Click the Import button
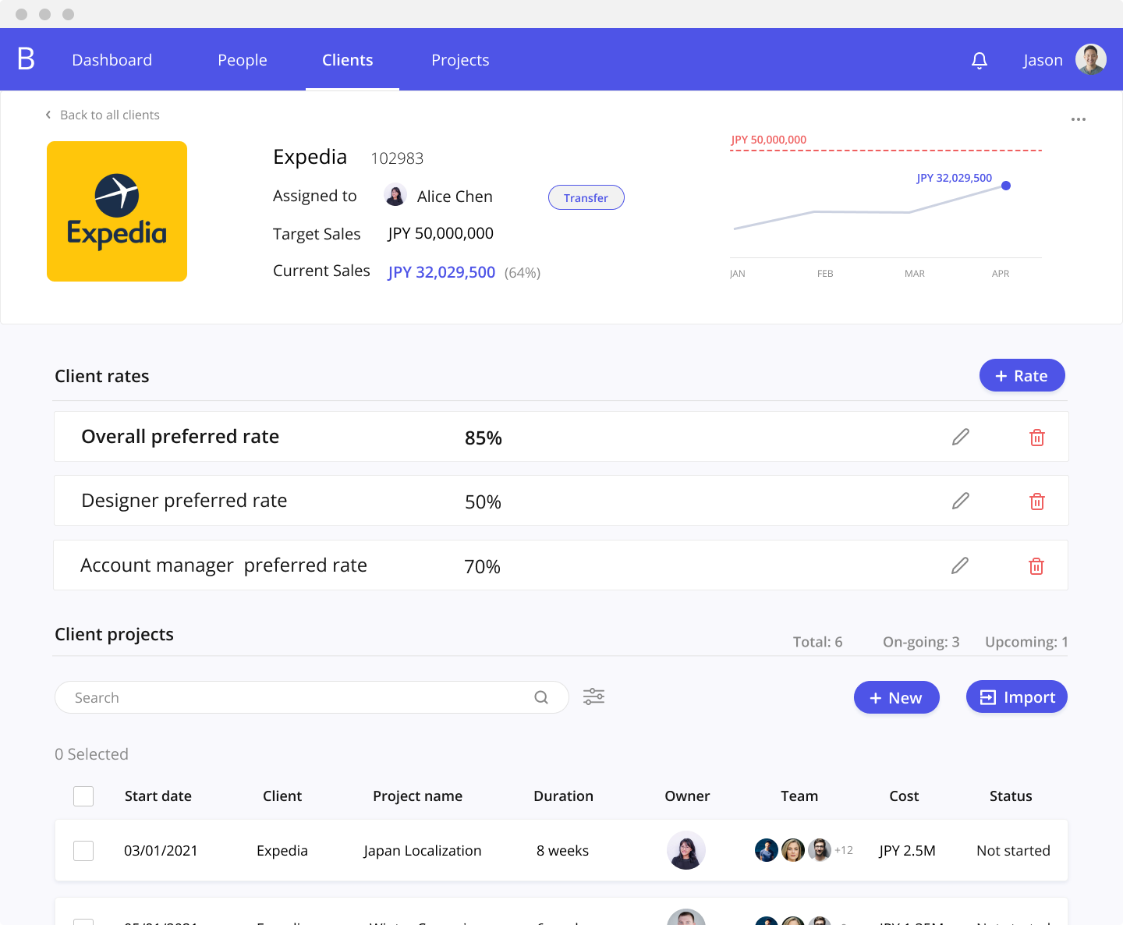The width and height of the screenshot is (1123, 925). click(1017, 696)
